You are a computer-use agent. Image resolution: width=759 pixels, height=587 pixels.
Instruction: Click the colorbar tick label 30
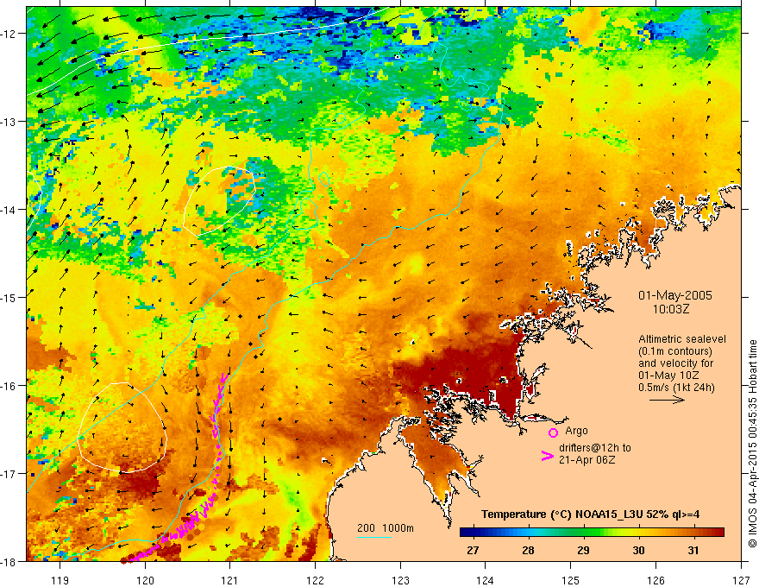(x=638, y=550)
